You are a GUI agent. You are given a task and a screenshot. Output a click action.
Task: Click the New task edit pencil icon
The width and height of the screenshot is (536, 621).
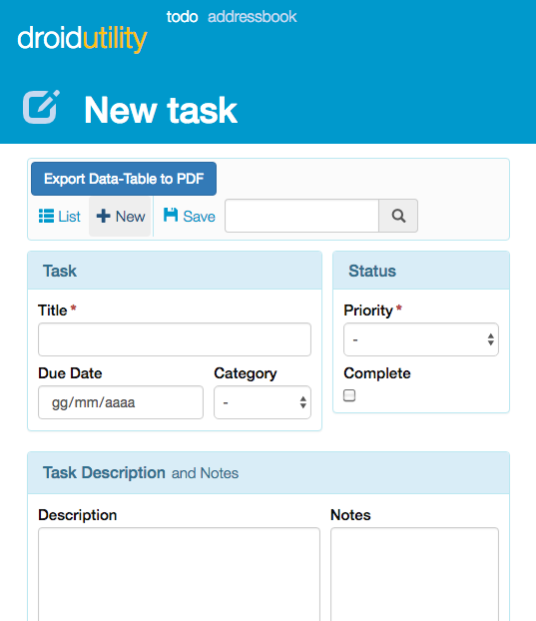(x=42, y=107)
